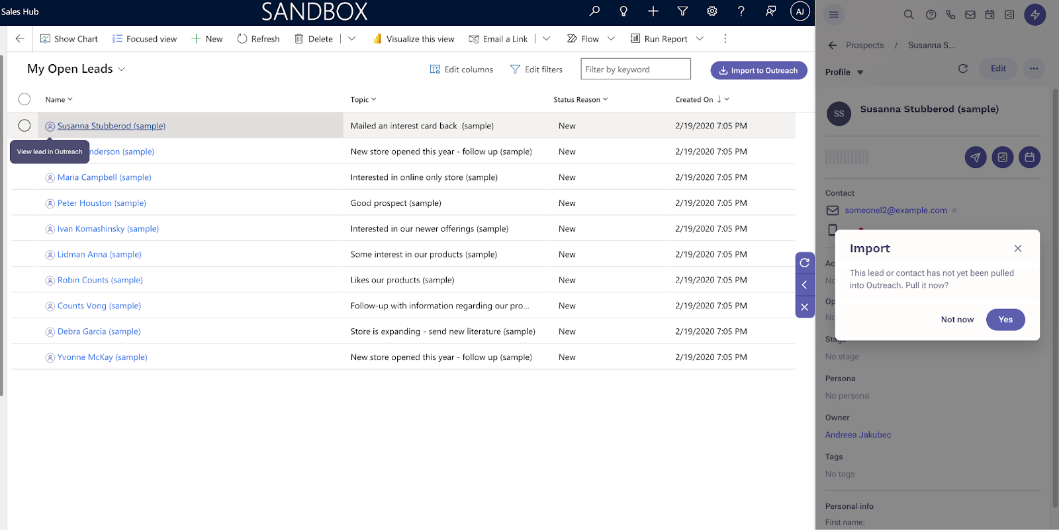Click the owner link Andreea Jakubec
This screenshot has height=530, width=1059.
tap(858, 435)
